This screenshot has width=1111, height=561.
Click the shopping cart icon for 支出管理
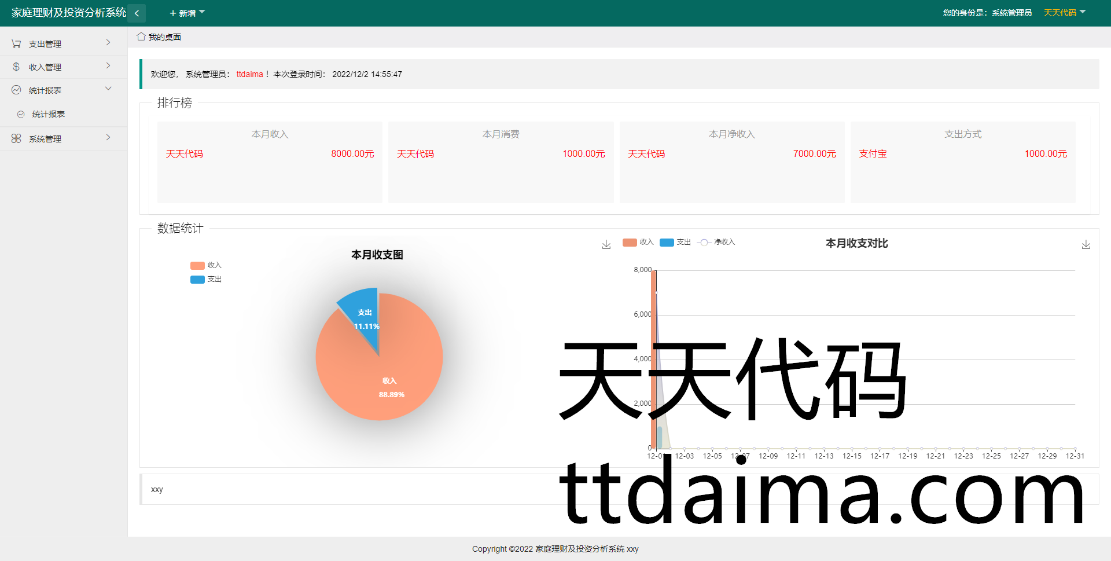click(16, 44)
